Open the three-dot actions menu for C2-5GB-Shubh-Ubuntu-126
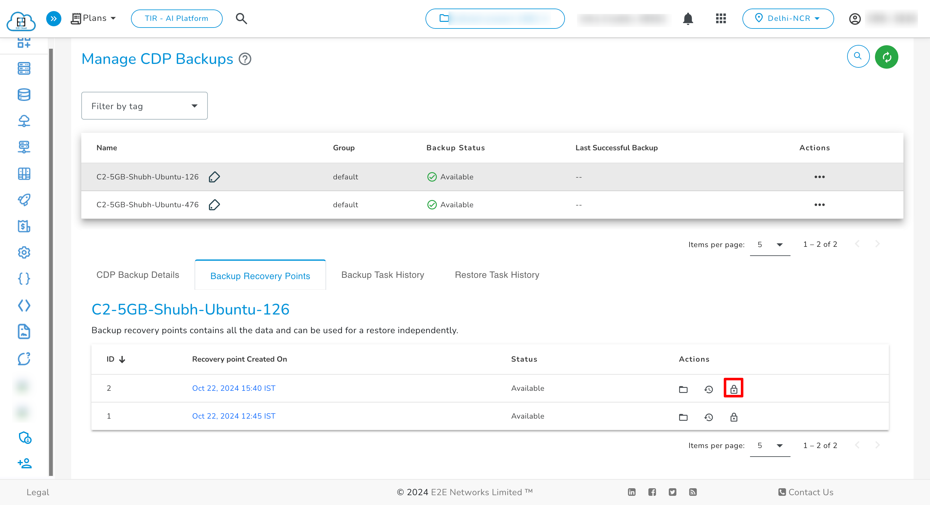 click(x=820, y=177)
